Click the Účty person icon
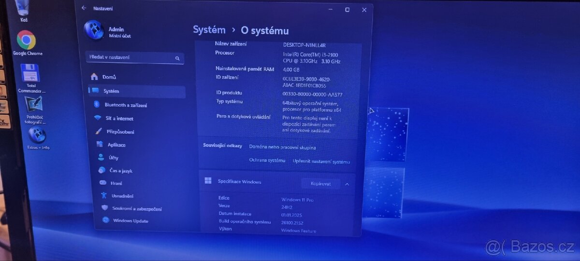This screenshot has width=580, height=261. 101,157
